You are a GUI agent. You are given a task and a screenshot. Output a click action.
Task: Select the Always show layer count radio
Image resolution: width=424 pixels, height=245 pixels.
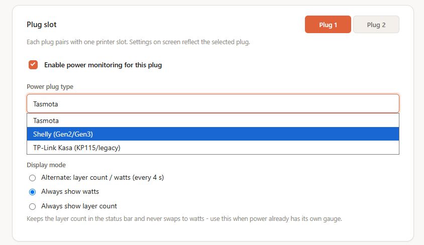[x=33, y=206]
